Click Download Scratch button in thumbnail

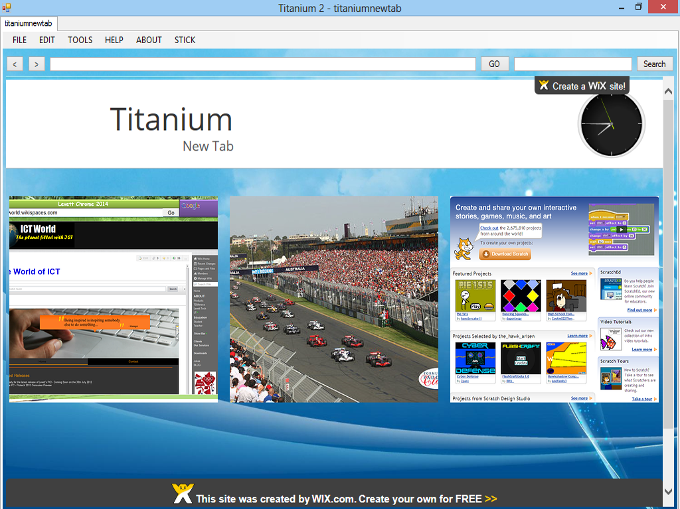(x=505, y=254)
